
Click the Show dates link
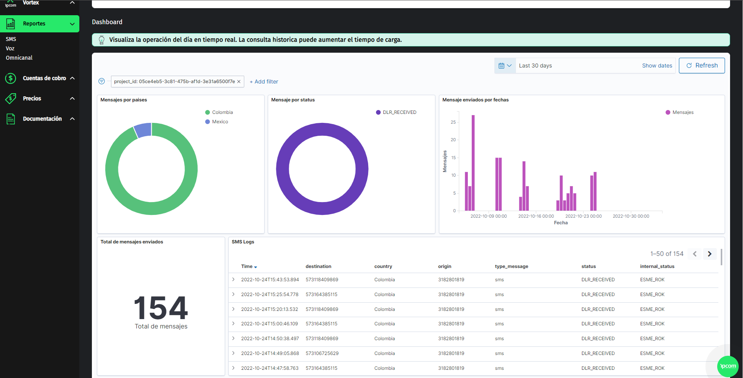point(657,66)
